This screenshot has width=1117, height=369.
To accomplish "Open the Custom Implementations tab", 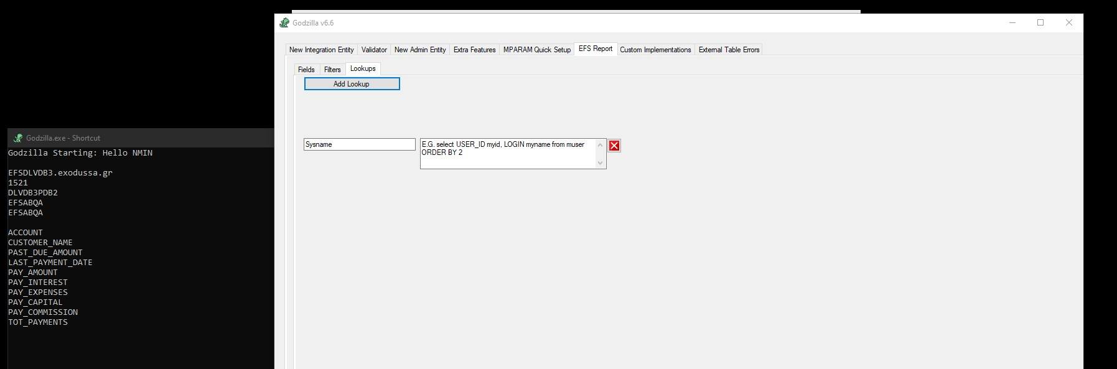I will coord(655,50).
